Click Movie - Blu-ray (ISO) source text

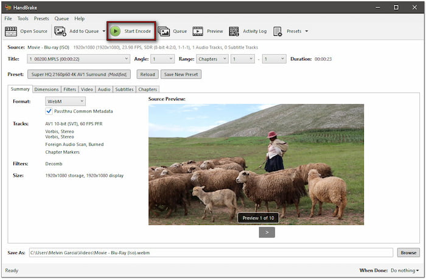coord(48,47)
